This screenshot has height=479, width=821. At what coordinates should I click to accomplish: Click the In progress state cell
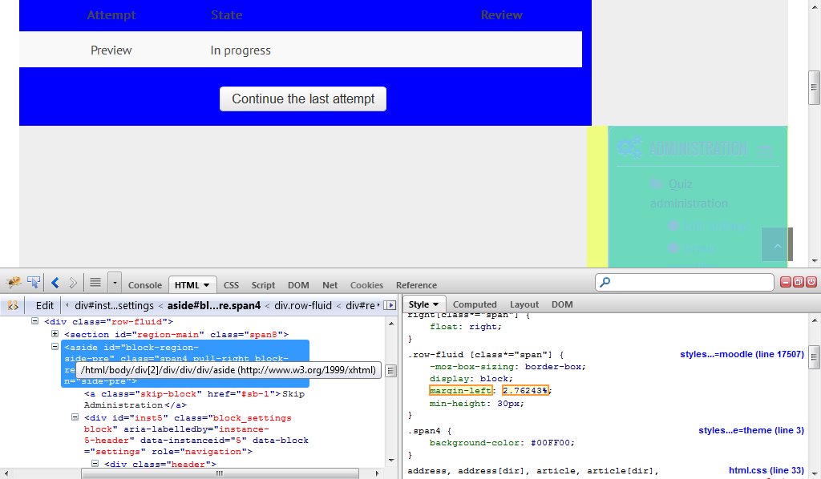click(x=241, y=50)
